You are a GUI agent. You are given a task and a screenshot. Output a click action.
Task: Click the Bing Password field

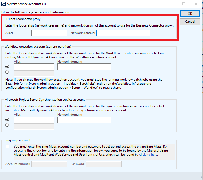coord(104,164)
